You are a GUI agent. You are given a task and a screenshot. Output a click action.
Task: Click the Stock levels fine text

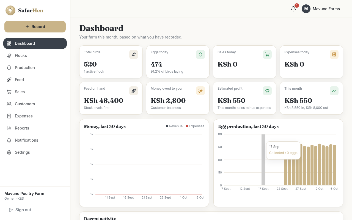tap(97, 108)
